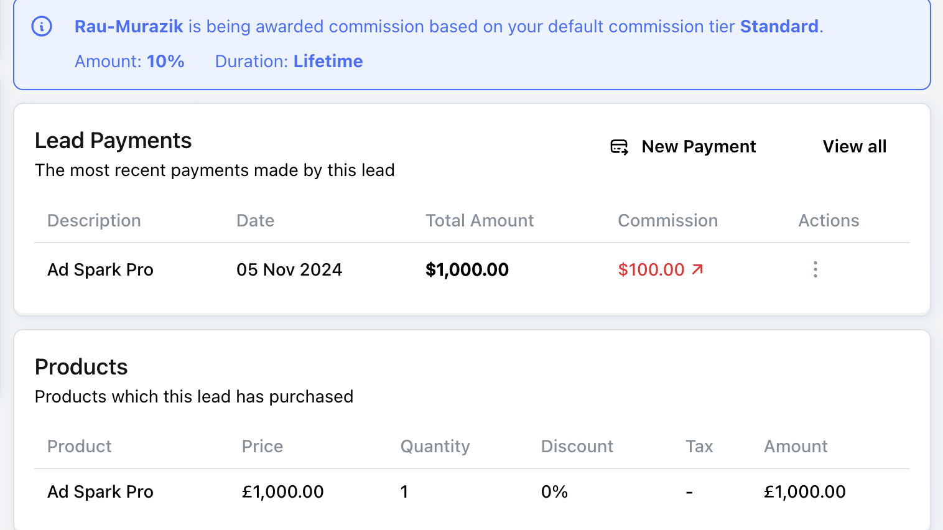The image size is (943, 530).
Task: Open the $100.00 commission link
Action: click(x=651, y=270)
